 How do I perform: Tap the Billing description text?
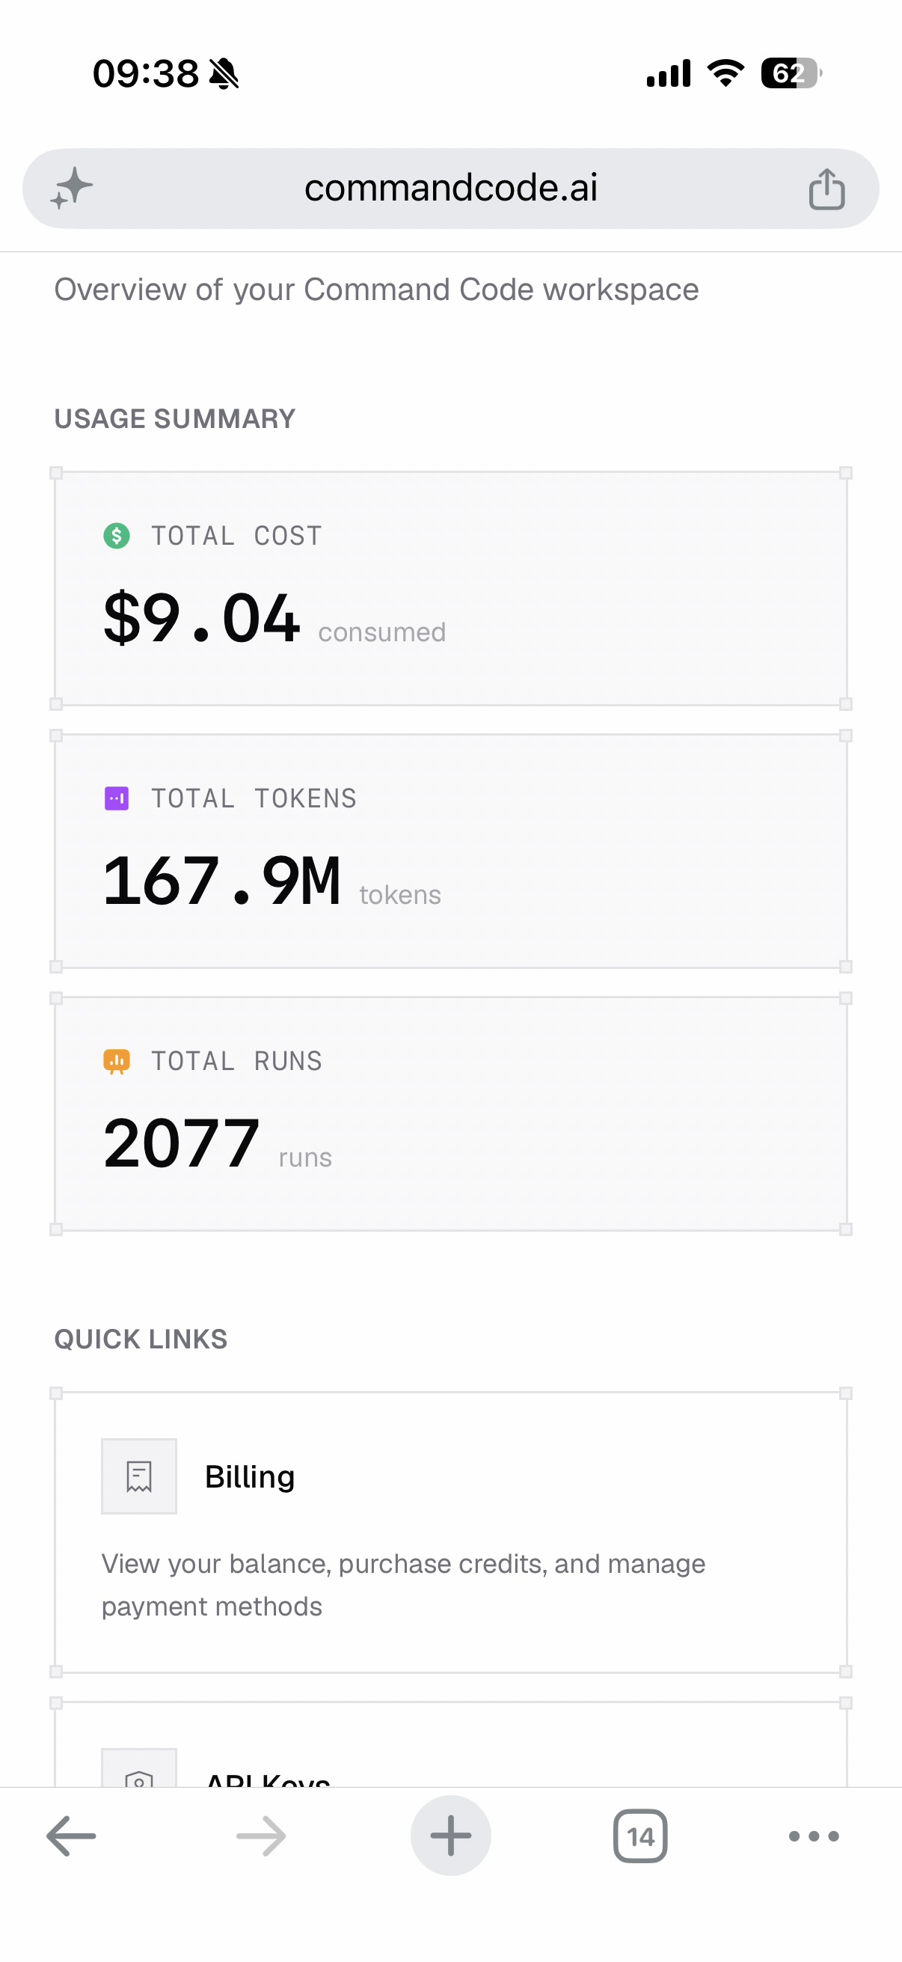pyautogui.click(x=403, y=1584)
